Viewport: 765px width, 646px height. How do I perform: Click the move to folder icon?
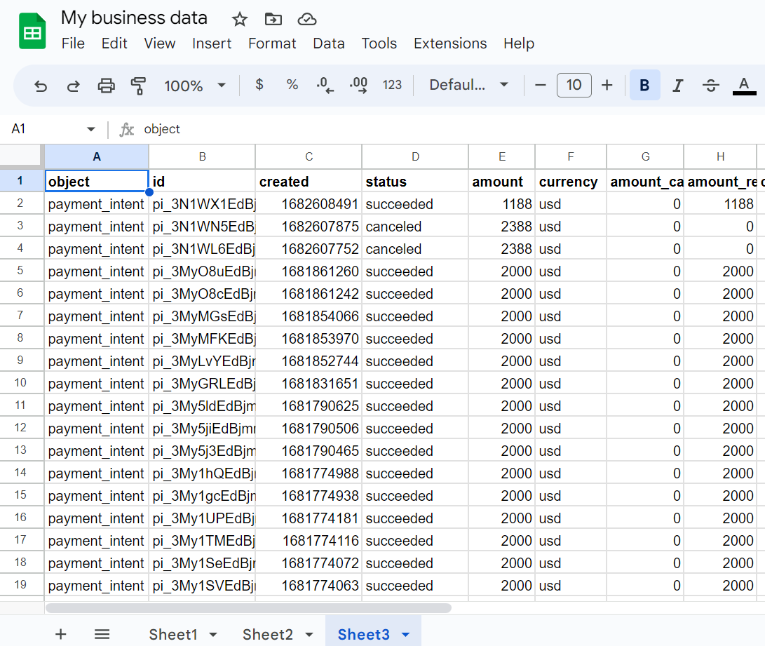(x=273, y=20)
